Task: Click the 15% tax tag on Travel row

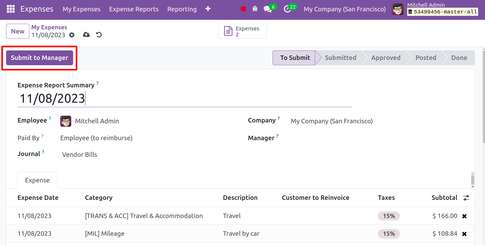Action: (389, 216)
